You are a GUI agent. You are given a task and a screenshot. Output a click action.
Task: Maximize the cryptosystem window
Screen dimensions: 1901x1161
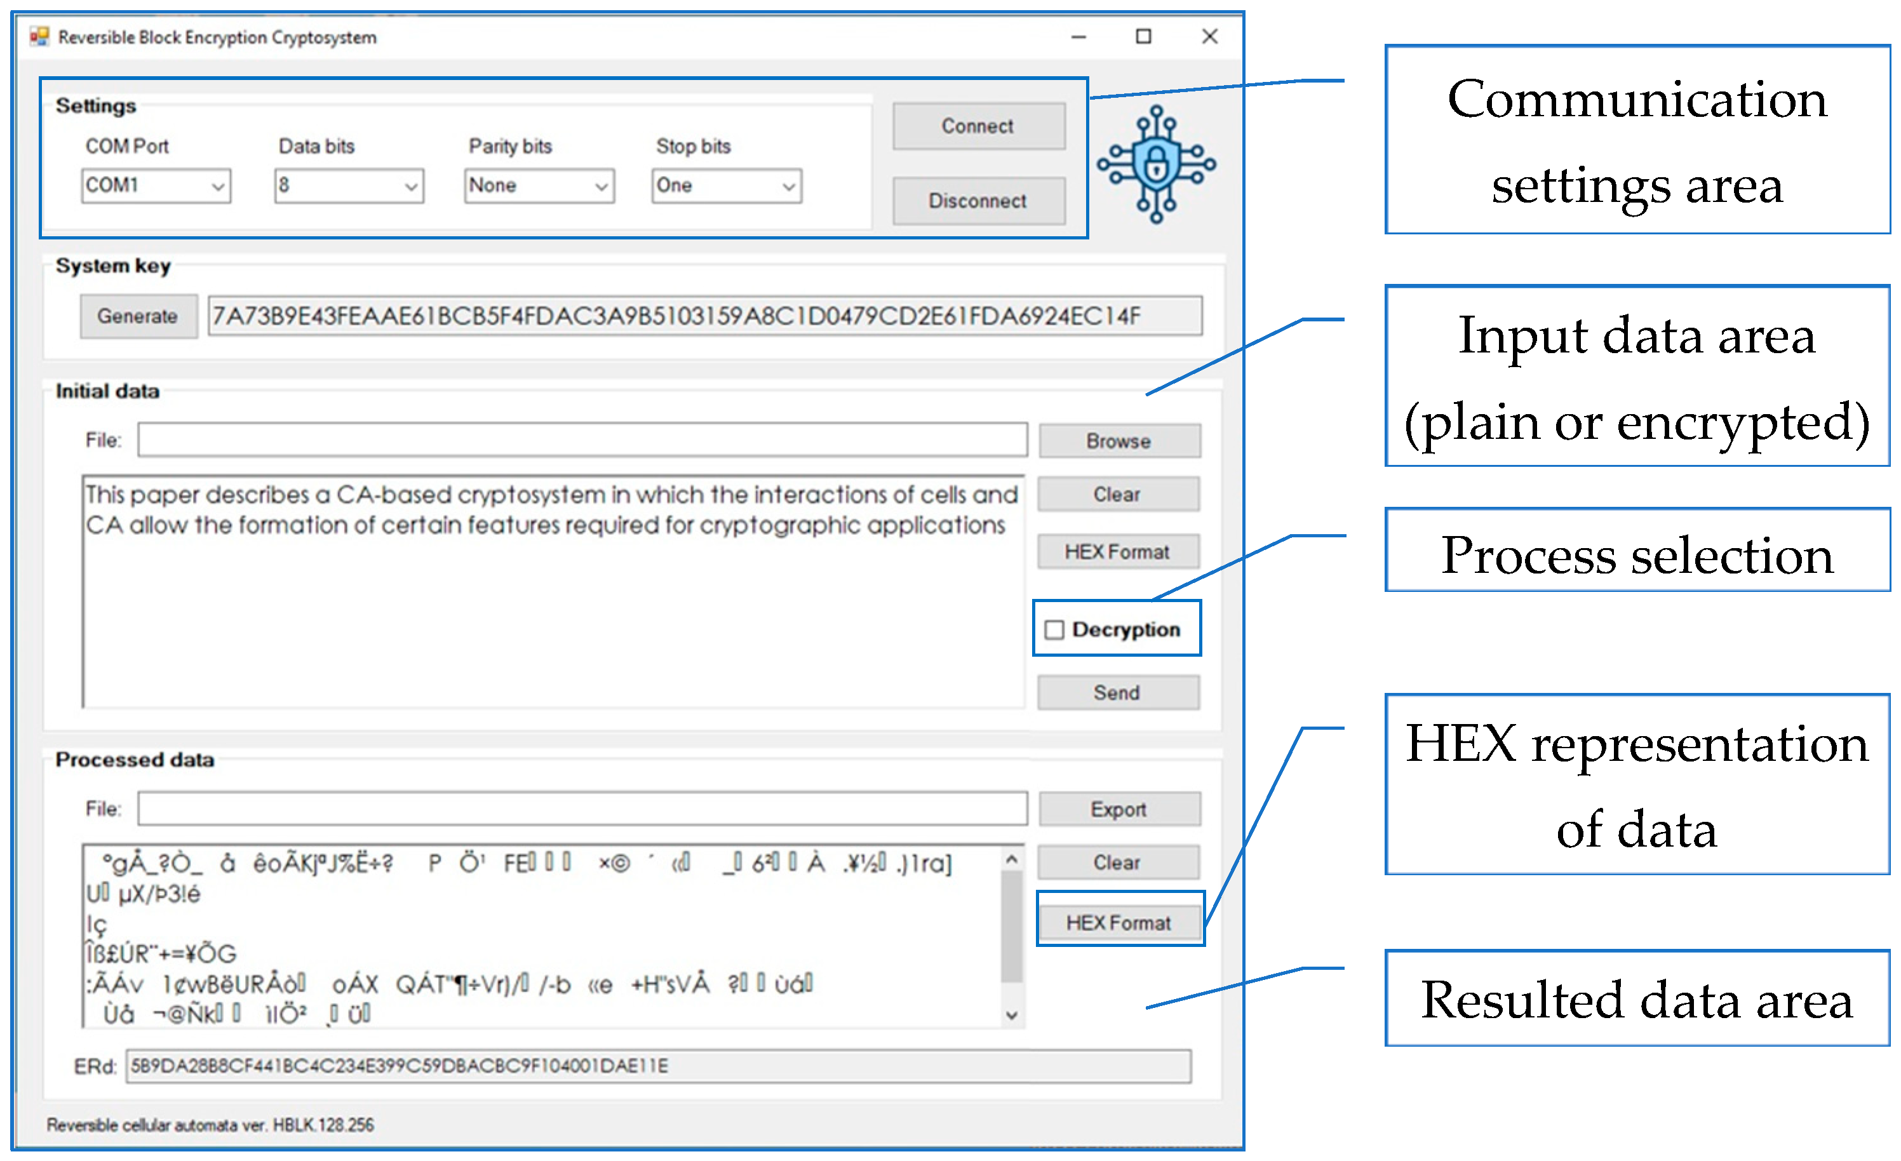(1143, 36)
